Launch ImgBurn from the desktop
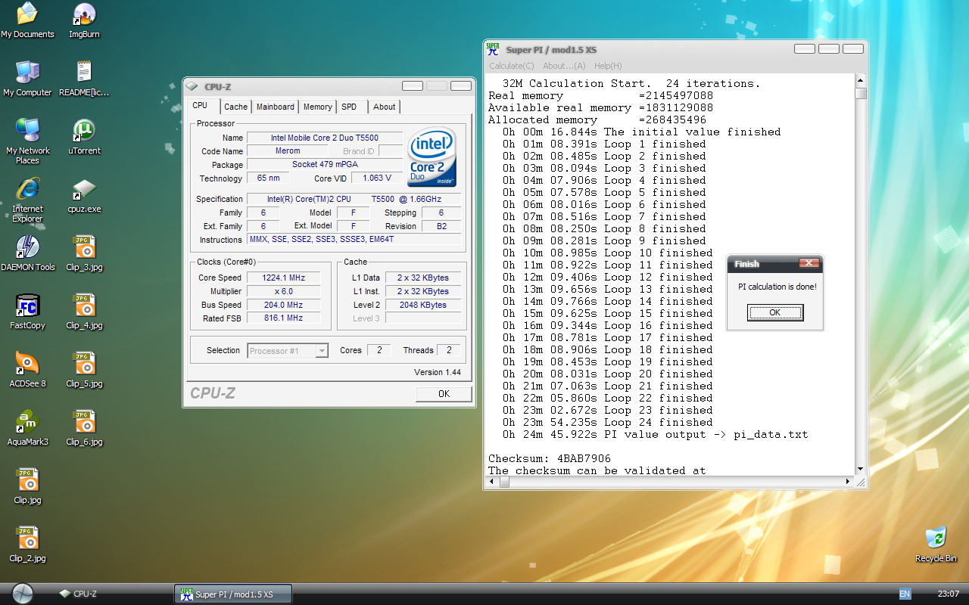 (84, 20)
